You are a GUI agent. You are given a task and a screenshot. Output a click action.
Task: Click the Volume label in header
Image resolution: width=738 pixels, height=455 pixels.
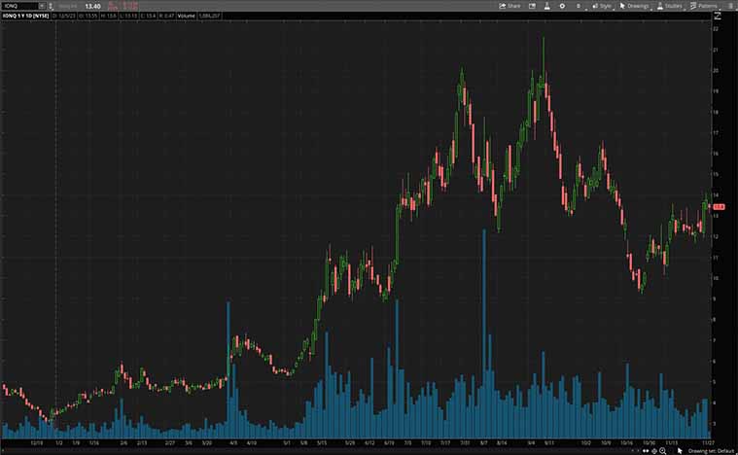pos(187,16)
